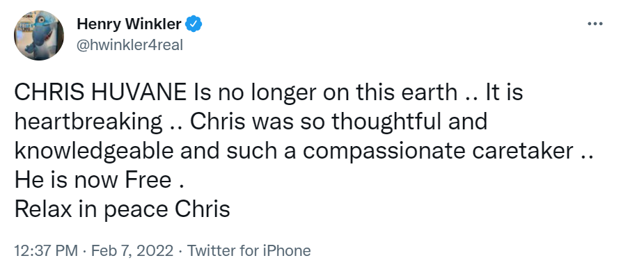Click the year 2022 in footer
621x265 pixels.
[x=157, y=251]
